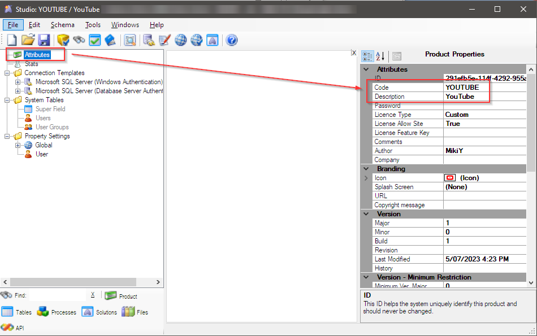
Task: Click the green checkmark table toolbar icon
Action: (95, 40)
